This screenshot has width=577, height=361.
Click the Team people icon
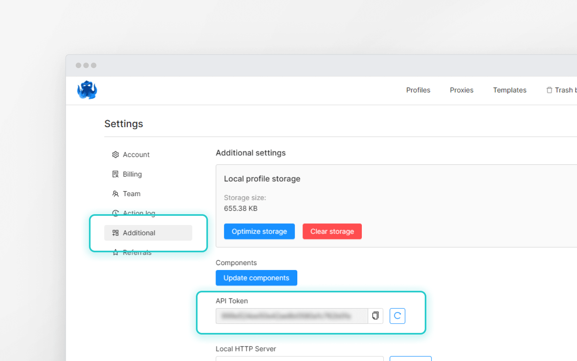(x=115, y=194)
